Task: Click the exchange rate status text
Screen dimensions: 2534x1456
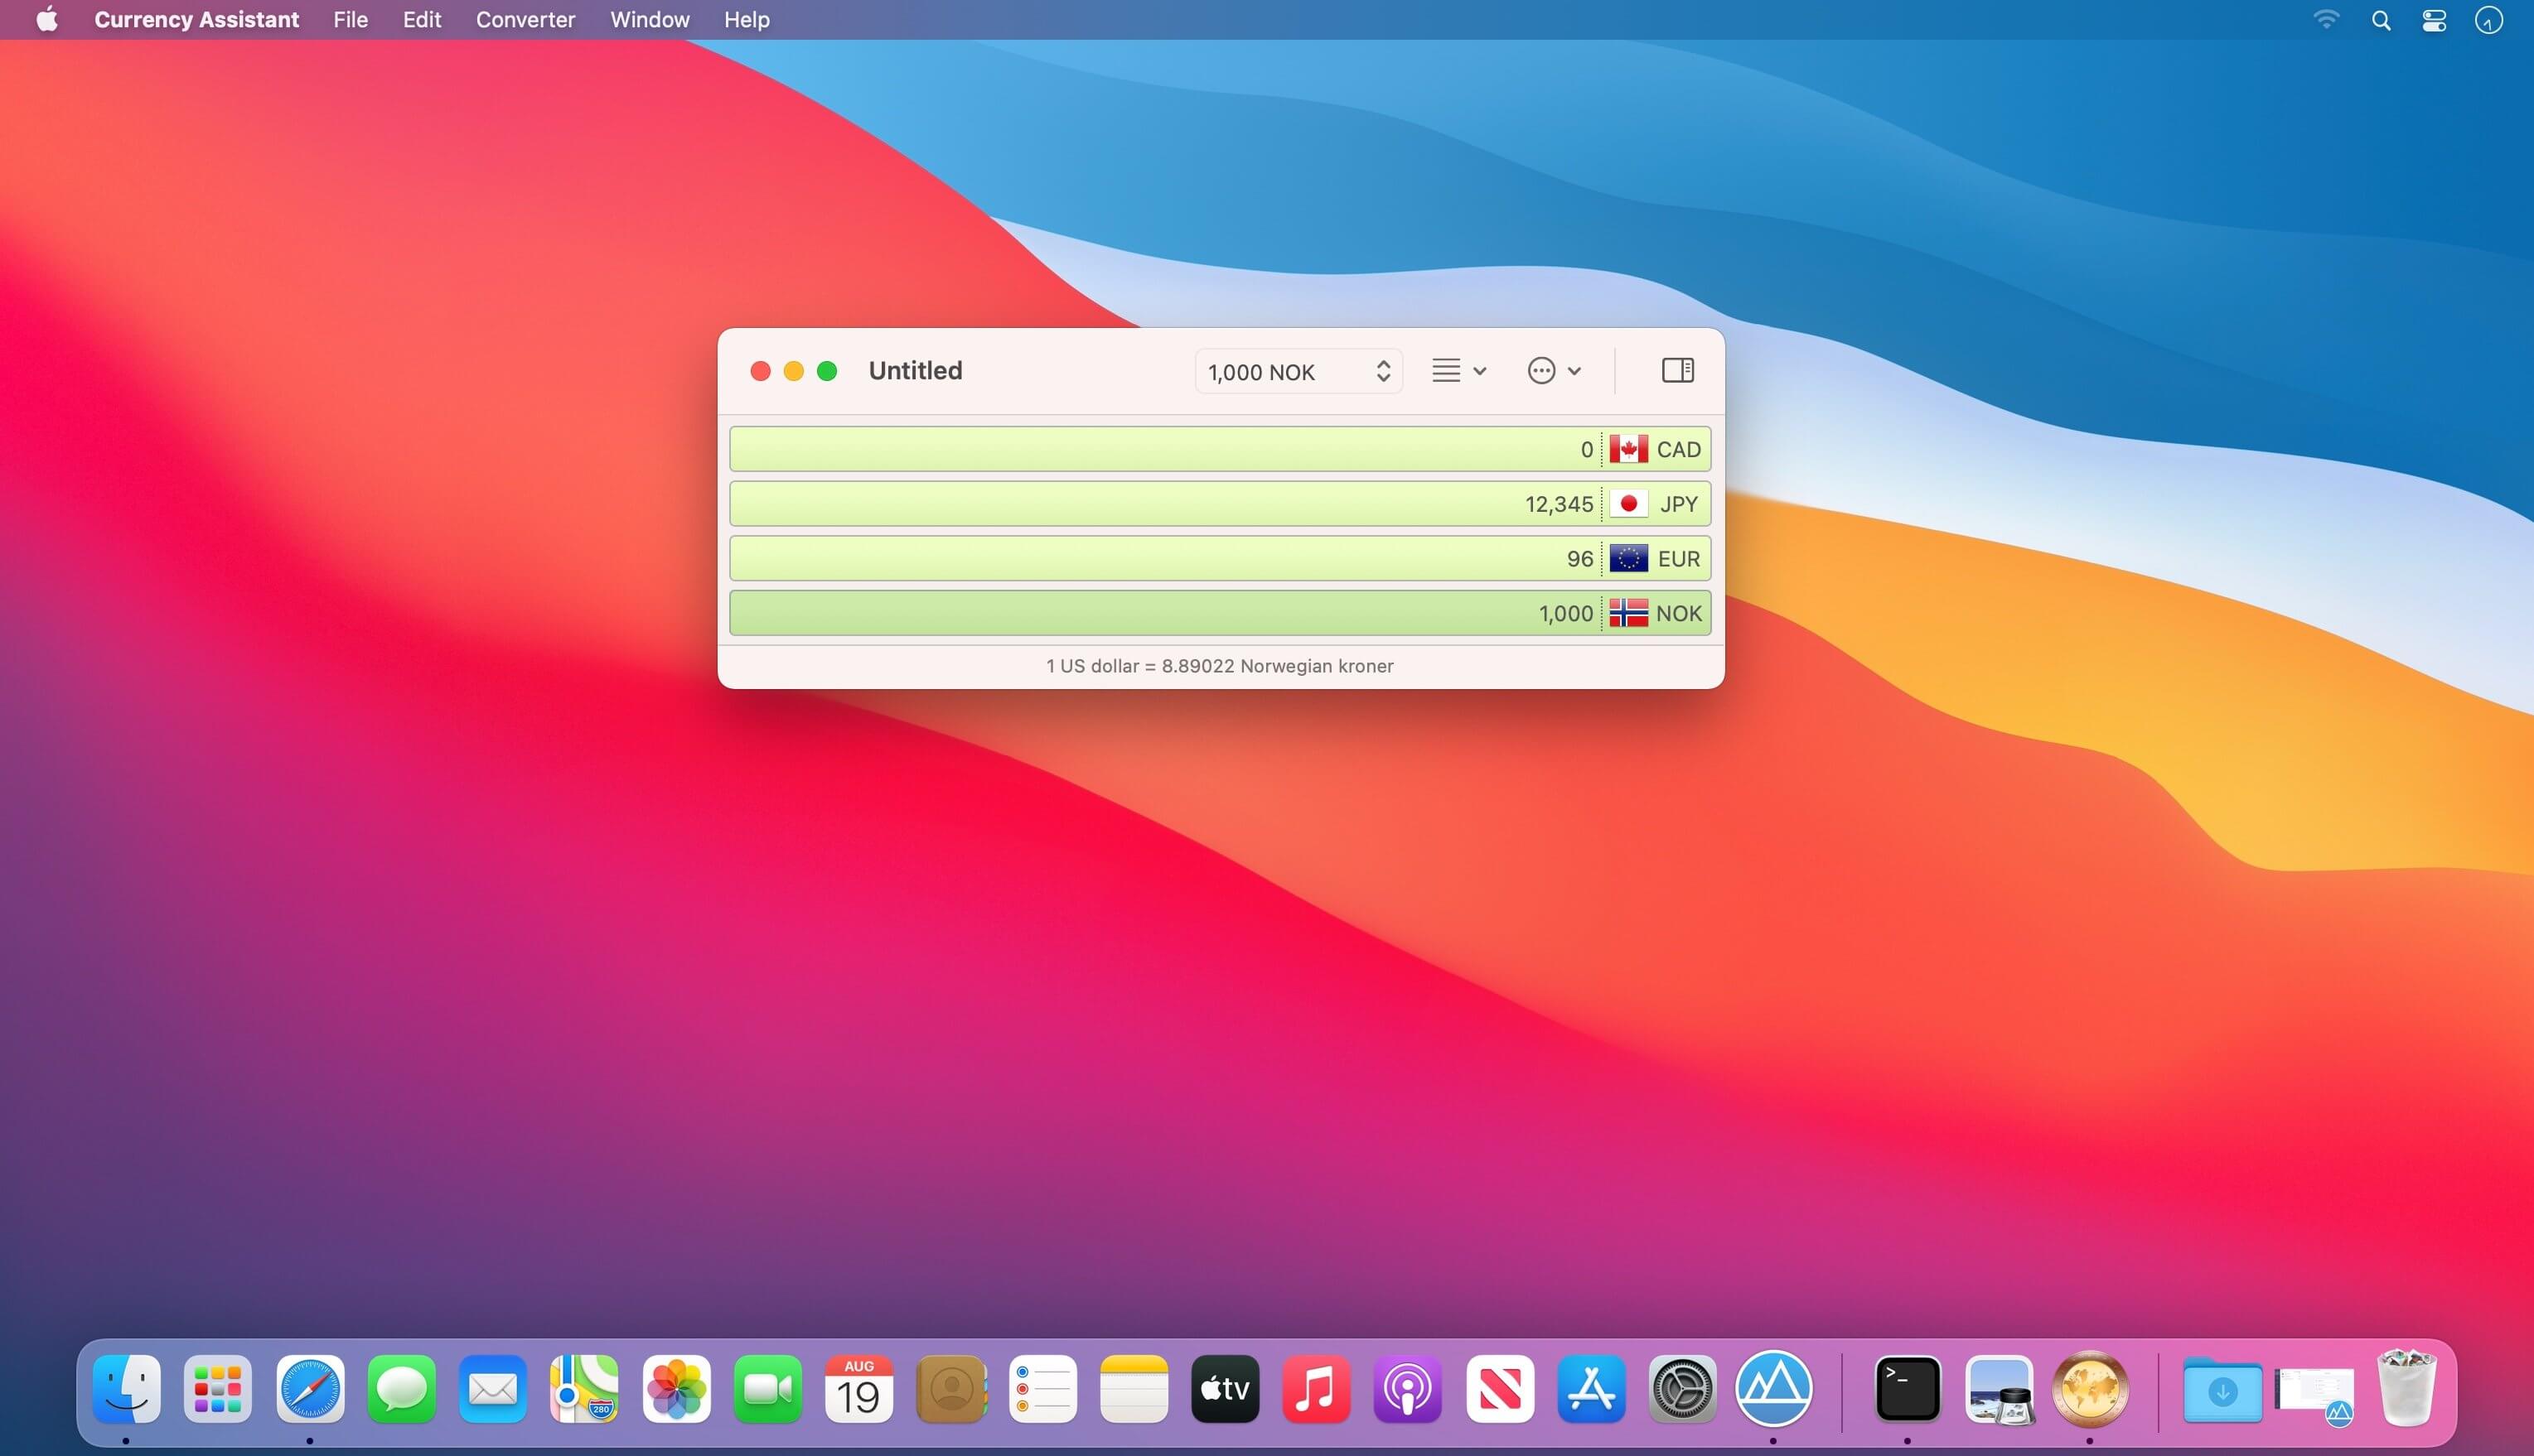Action: click(x=1220, y=666)
